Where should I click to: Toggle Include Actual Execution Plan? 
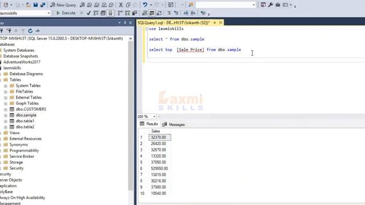(x=120, y=13)
